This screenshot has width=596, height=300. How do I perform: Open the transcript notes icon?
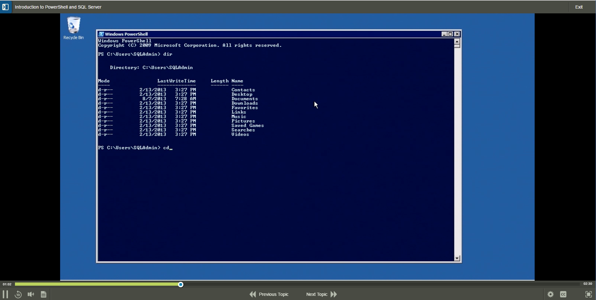44,294
